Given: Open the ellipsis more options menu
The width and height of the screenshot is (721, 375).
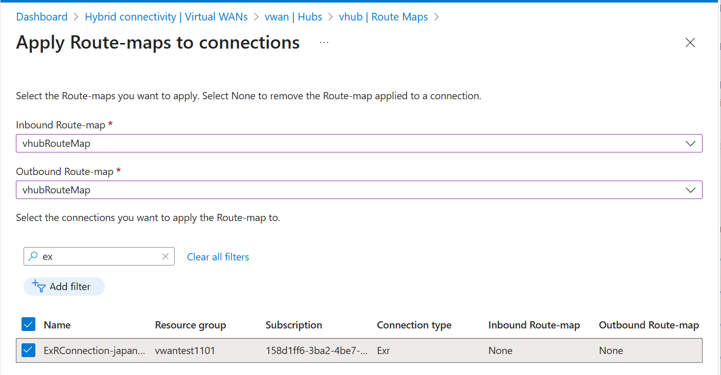Looking at the screenshot, I should point(324,42).
